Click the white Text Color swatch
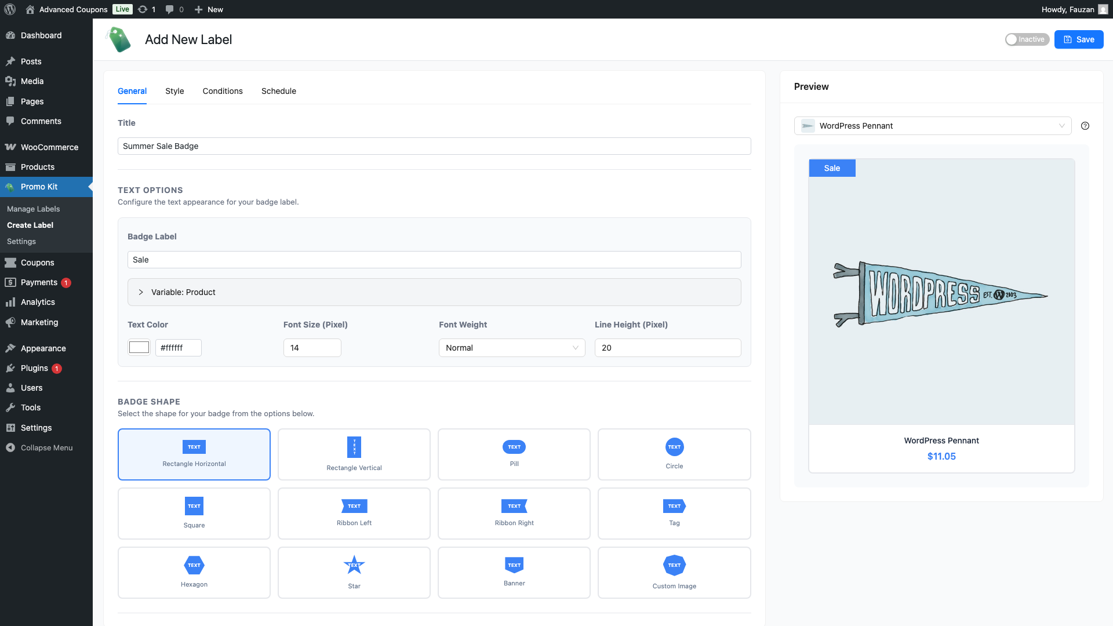 click(139, 348)
